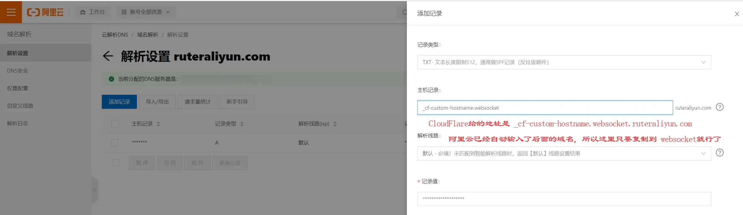This screenshot has height=215, width=743.
Task: Click the 暂停 batch button
Action: click(x=142, y=163)
